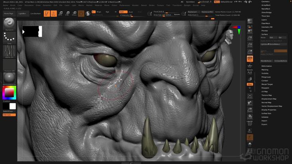
Task: Expand the Displacement Map subpalette
Action: pyautogui.click(x=269, y=99)
